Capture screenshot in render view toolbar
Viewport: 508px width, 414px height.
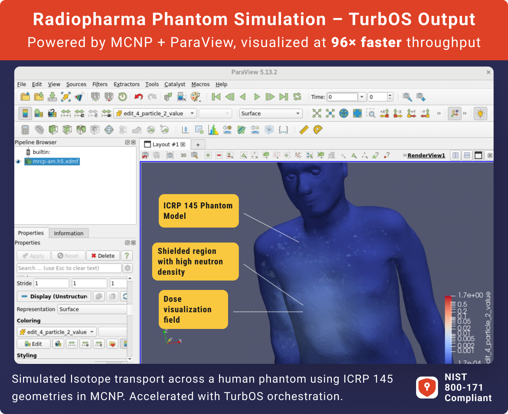170,155
